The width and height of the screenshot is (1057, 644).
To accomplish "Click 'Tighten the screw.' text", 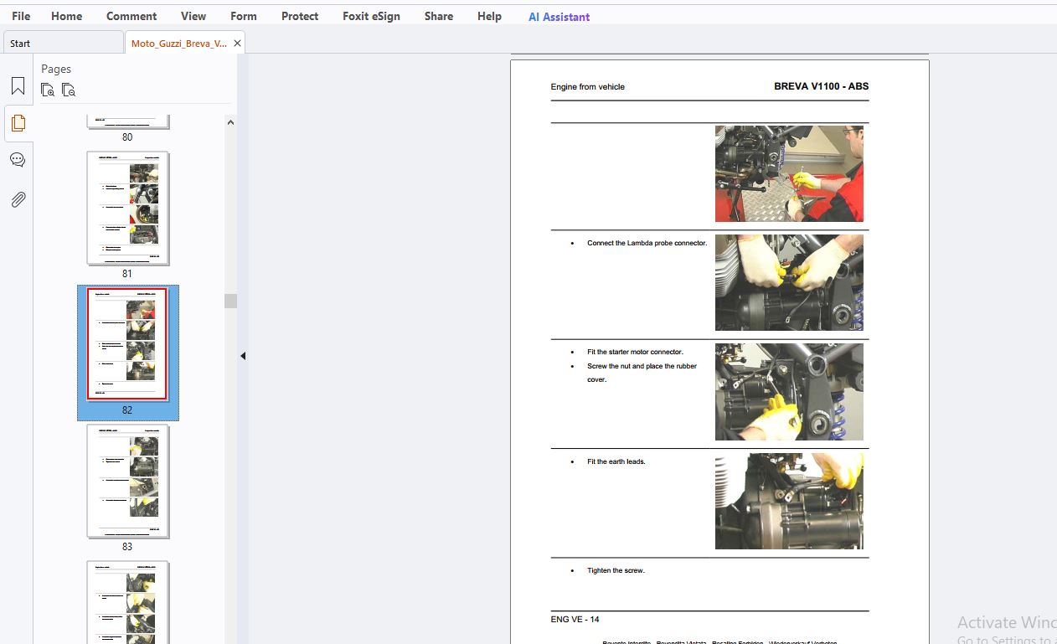I will 616,570.
